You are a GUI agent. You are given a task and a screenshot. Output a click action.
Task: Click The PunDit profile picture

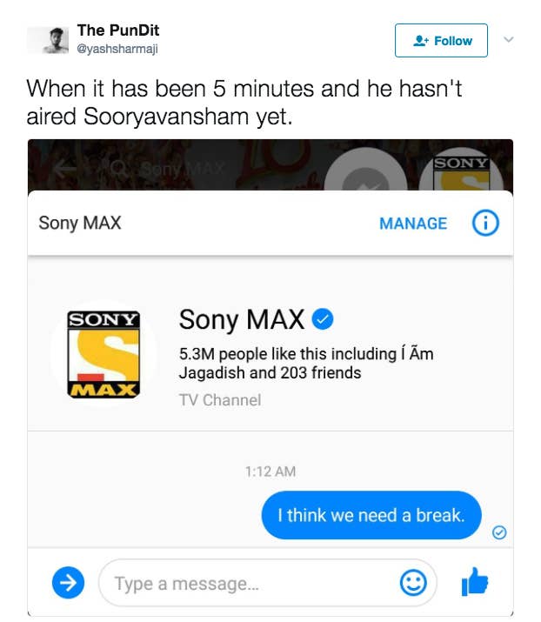pyautogui.click(x=49, y=40)
